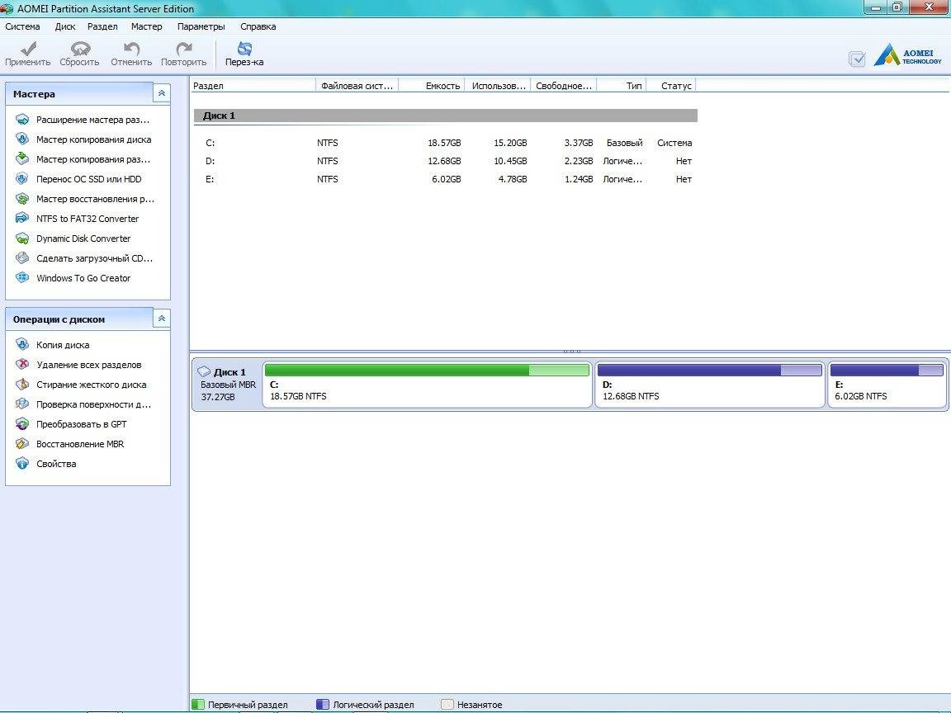Click the Восстановление MBR link text
Viewport: 951px width, 713px height.
click(80, 444)
